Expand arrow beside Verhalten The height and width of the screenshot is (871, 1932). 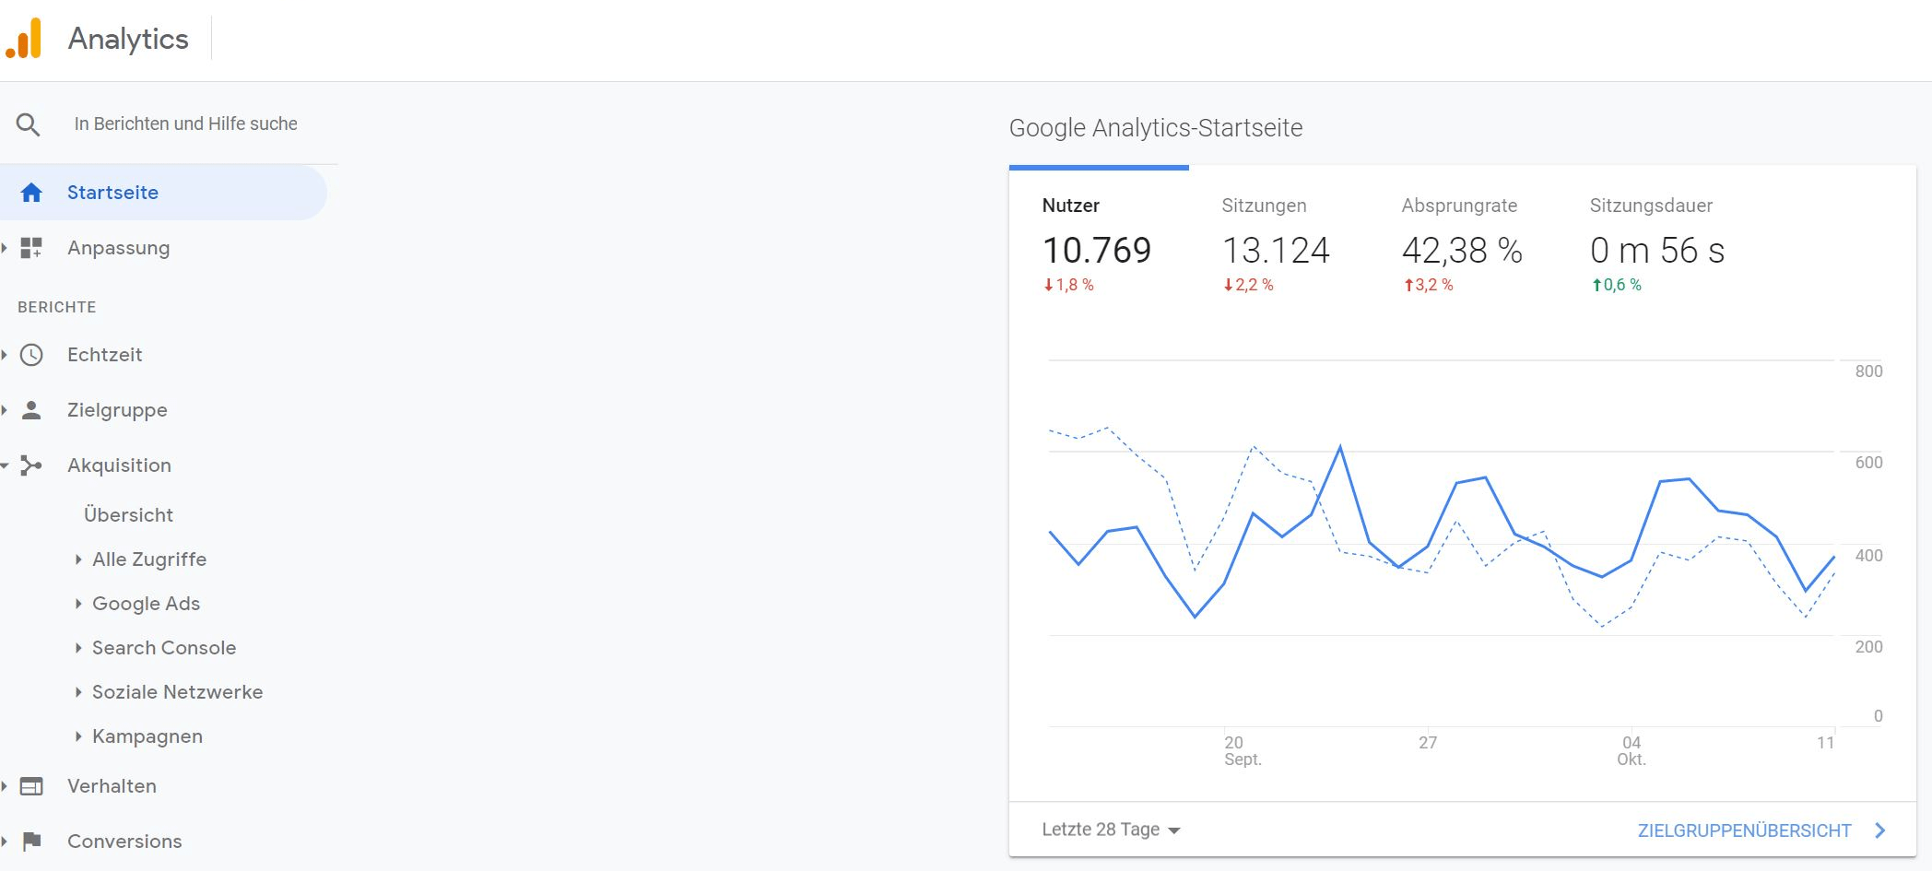coord(5,786)
